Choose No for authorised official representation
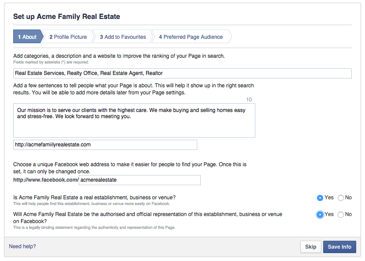Image resolution: width=365 pixels, height=261 pixels. [x=340, y=214]
